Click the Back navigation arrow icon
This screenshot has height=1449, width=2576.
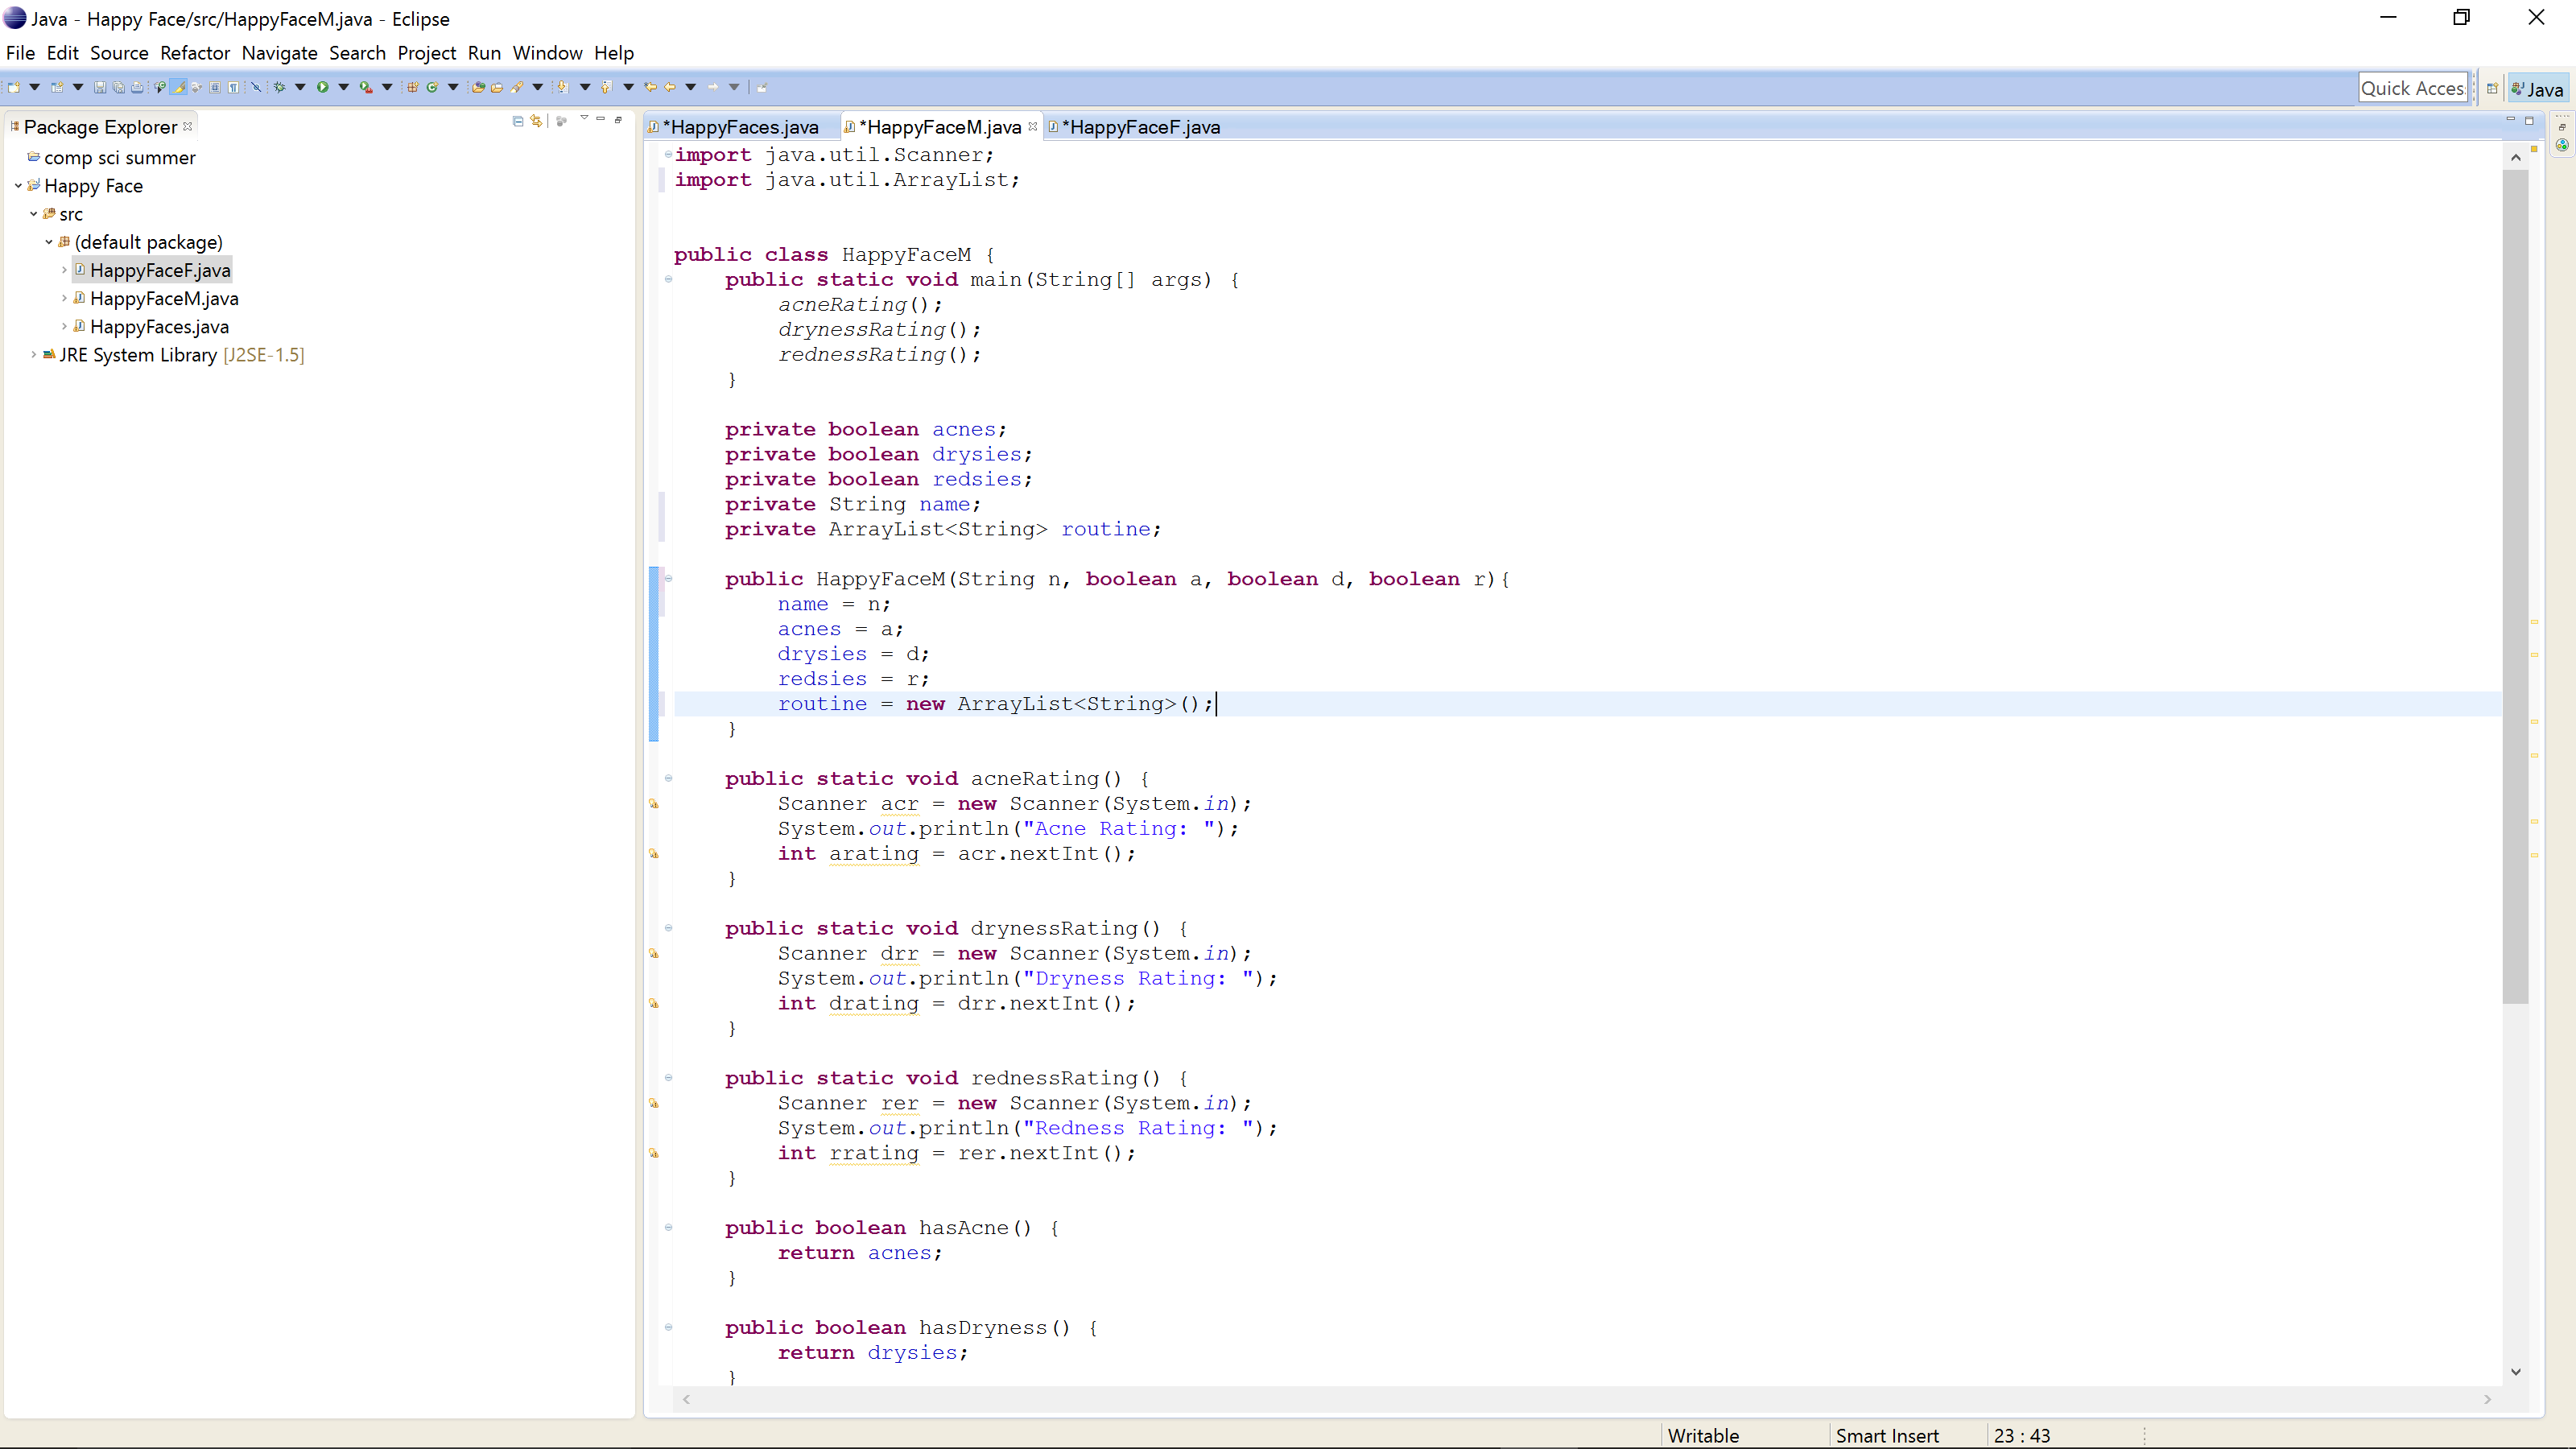[x=669, y=88]
